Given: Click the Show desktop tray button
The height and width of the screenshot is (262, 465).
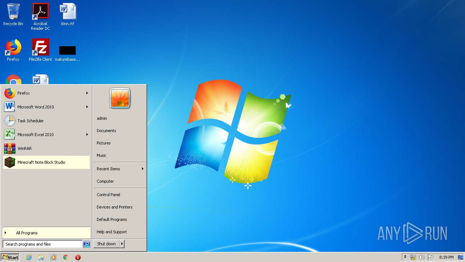Looking at the screenshot, I should [461, 257].
